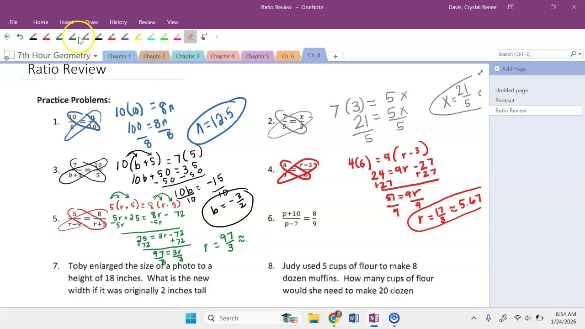Open File Explorer from taskbar
This screenshot has height=329, width=585.
pos(314,318)
